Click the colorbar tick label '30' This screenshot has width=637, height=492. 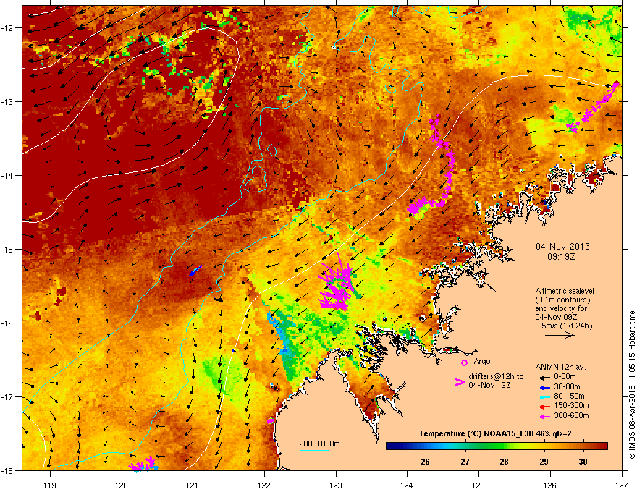pyautogui.click(x=583, y=462)
